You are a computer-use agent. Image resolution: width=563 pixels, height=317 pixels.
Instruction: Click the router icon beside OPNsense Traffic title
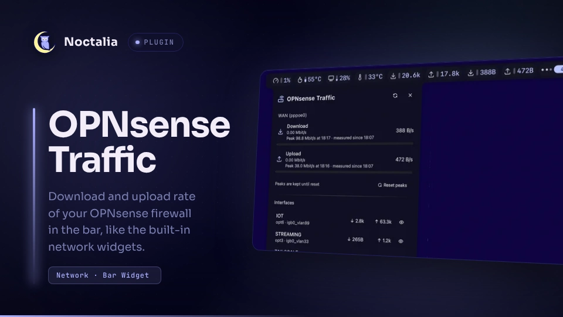coord(281,99)
